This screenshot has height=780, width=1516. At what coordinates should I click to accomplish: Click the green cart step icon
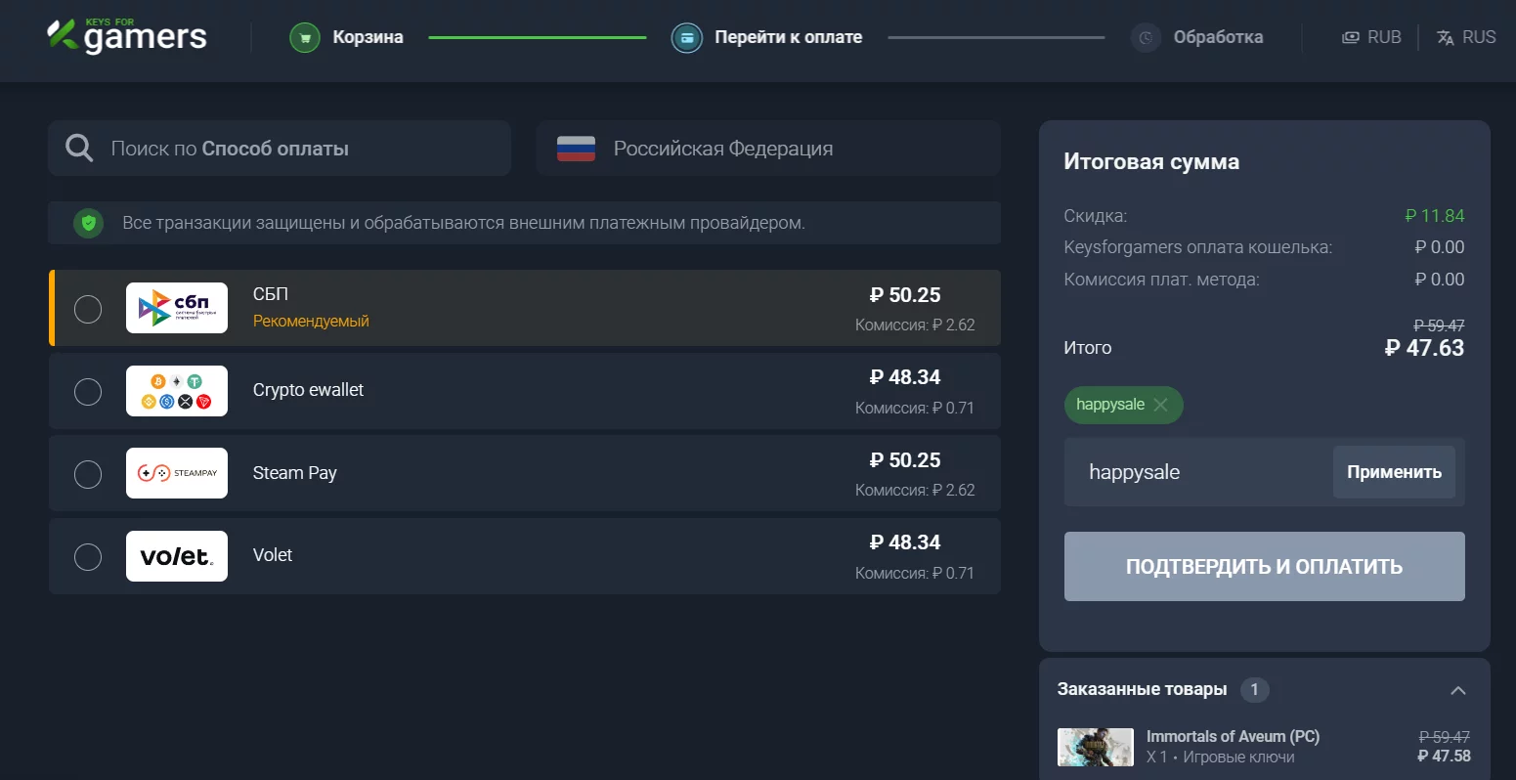pyautogui.click(x=305, y=38)
